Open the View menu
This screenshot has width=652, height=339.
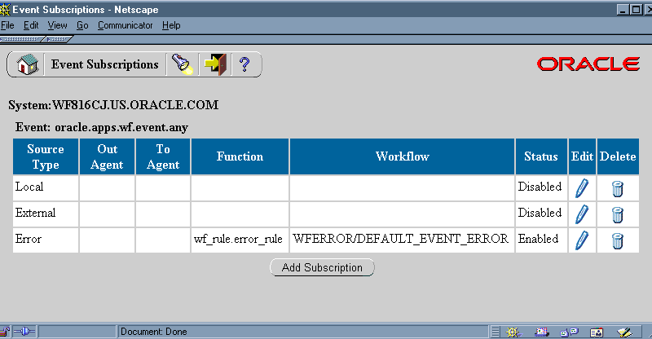(x=57, y=25)
